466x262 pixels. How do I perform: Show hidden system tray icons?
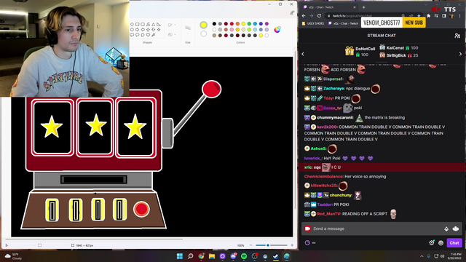click(422, 256)
